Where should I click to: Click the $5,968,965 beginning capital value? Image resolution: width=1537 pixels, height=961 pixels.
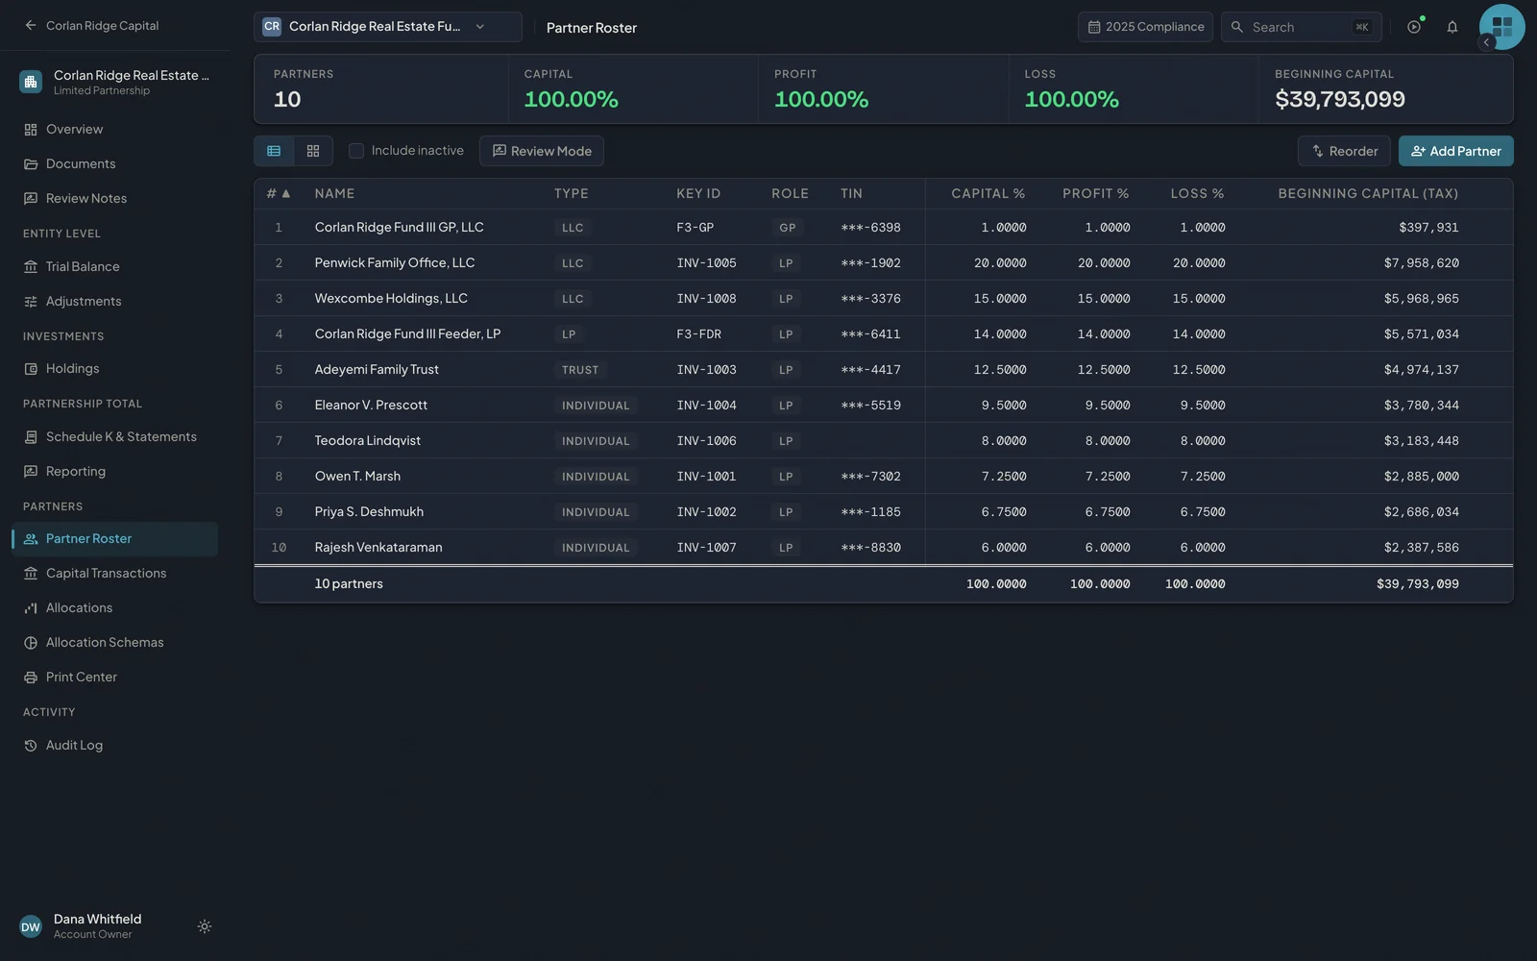click(1421, 298)
